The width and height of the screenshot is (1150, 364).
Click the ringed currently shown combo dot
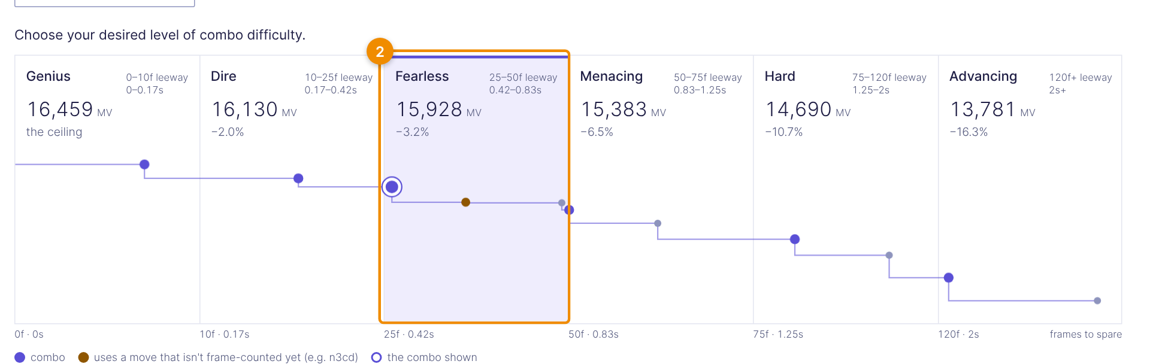pos(392,187)
